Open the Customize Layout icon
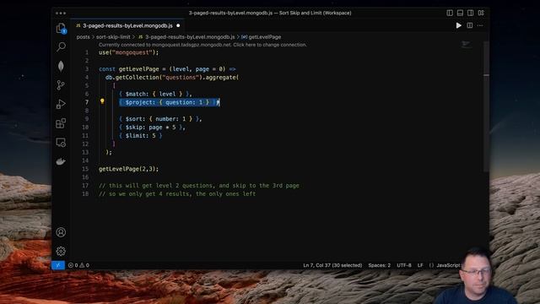540x304 pixels. 481,13
